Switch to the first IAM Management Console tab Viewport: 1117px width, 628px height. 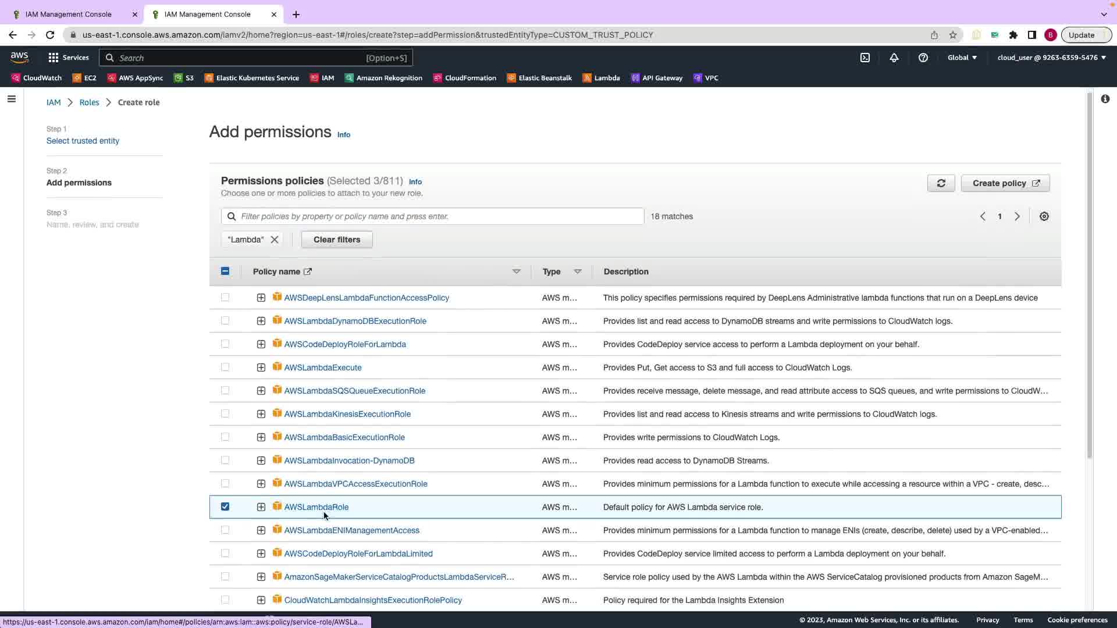coord(69,14)
